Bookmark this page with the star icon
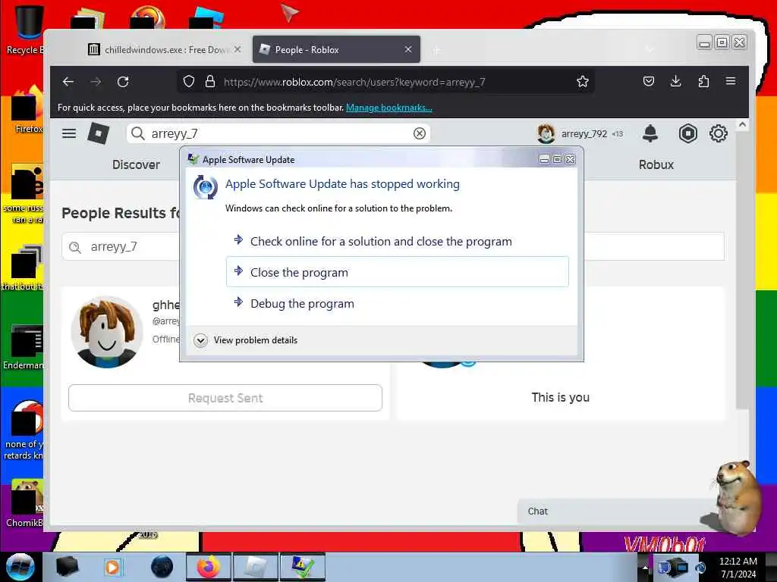 coord(583,82)
